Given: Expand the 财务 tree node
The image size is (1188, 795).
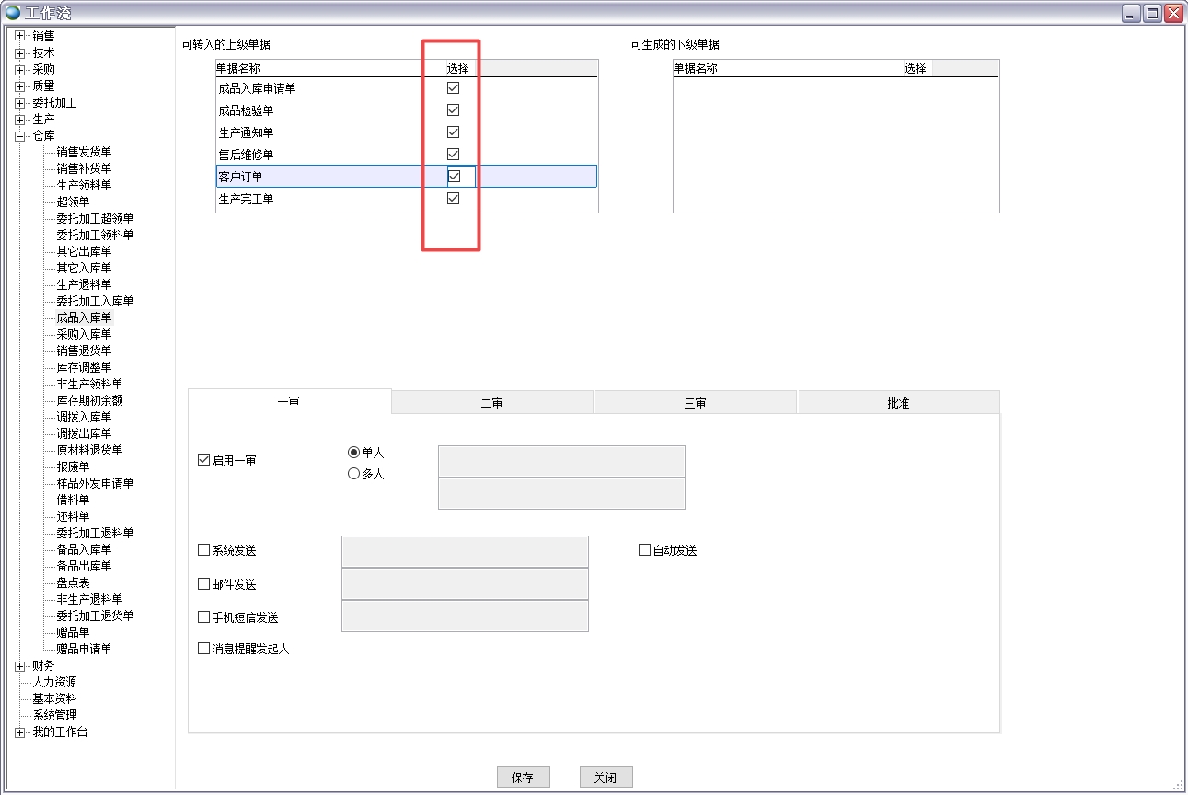Looking at the screenshot, I should [x=19, y=665].
